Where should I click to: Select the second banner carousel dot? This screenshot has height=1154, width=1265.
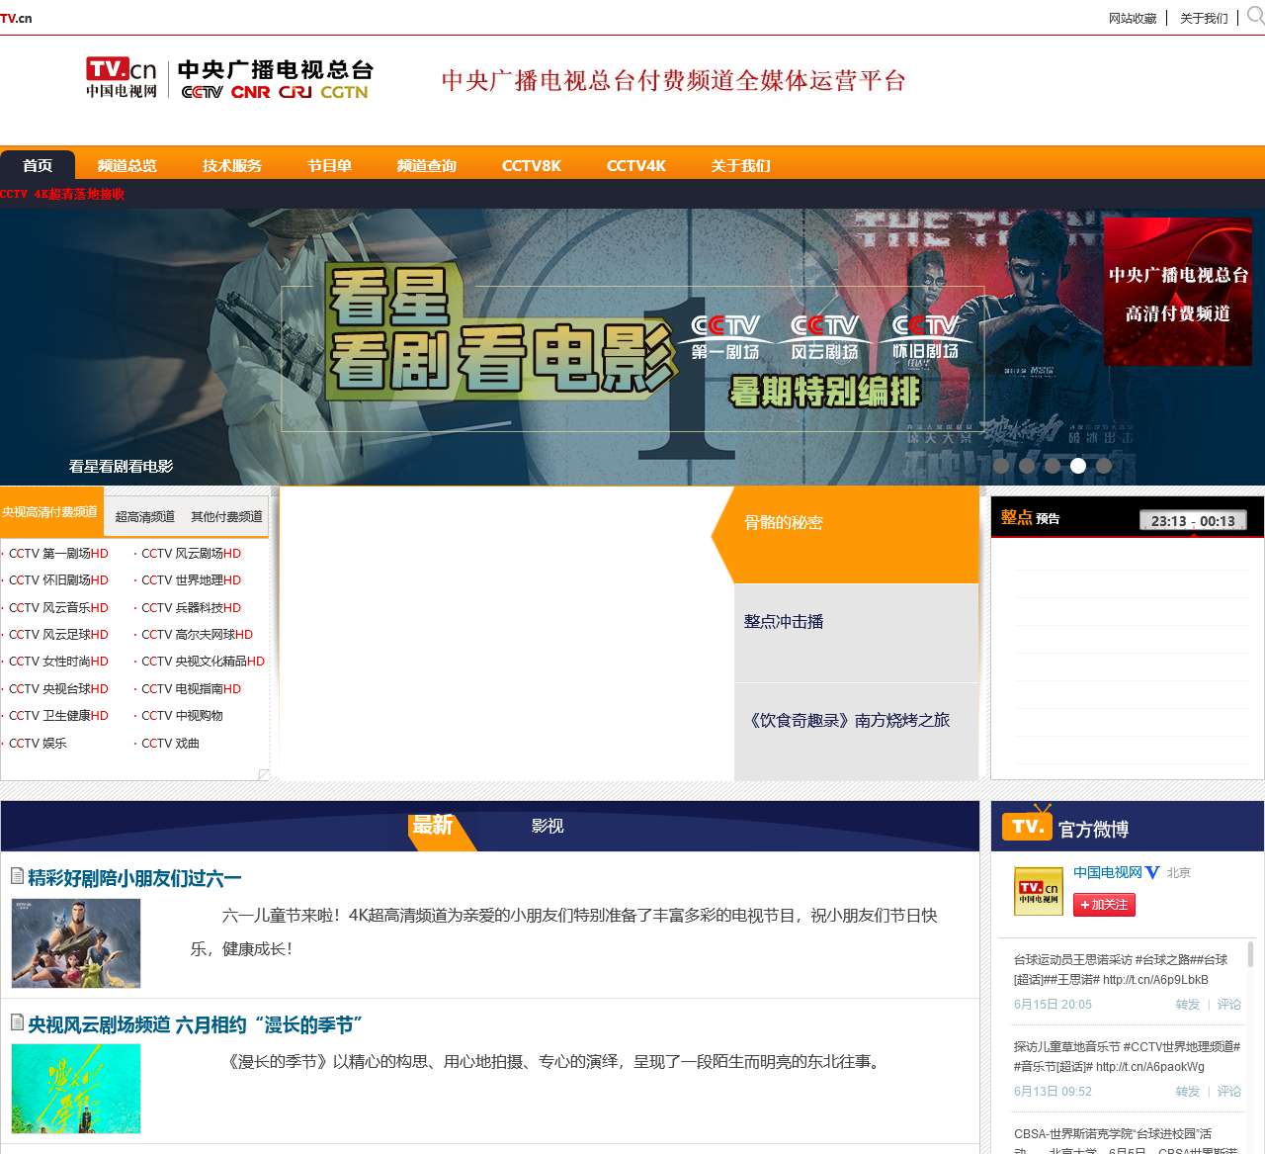pos(1027,466)
